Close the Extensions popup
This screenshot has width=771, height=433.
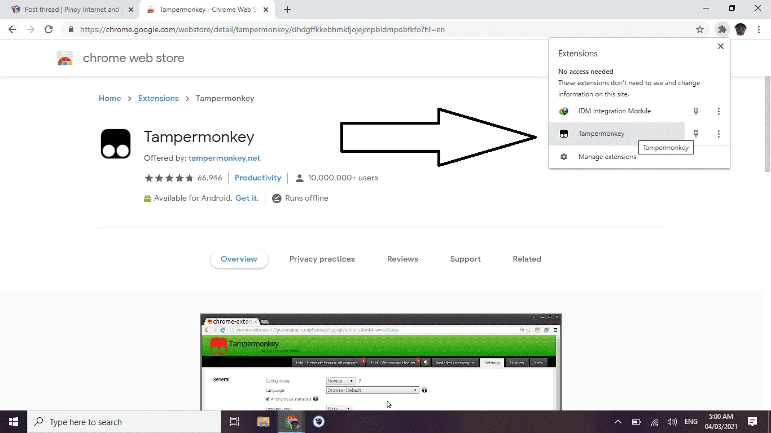pyautogui.click(x=720, y=47)
